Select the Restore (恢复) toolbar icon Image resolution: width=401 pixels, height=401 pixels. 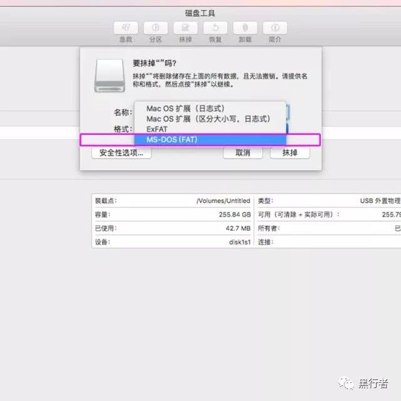click(x=216, y=28)
